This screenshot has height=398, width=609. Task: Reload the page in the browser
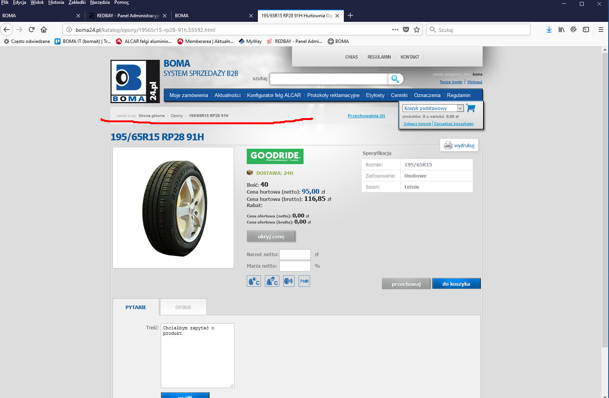(31, 30)
